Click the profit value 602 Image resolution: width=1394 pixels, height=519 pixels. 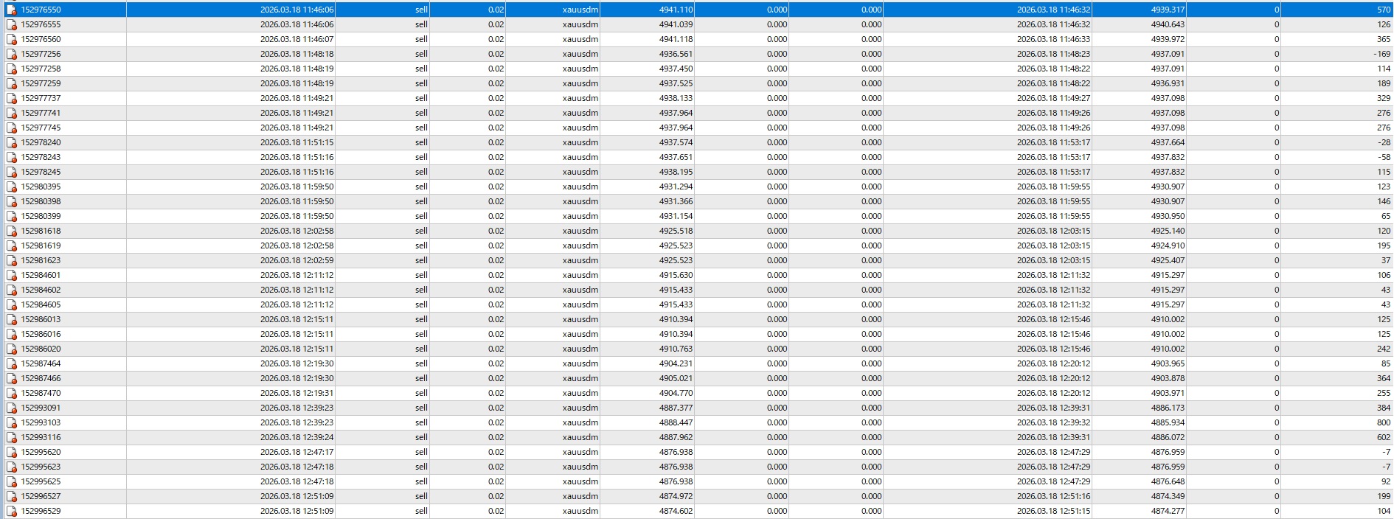1383,437
